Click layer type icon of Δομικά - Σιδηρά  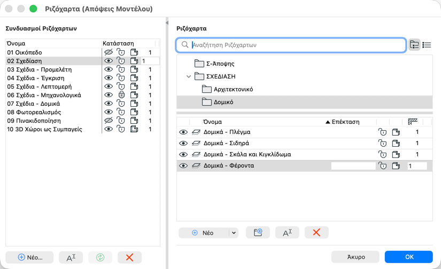196,143
